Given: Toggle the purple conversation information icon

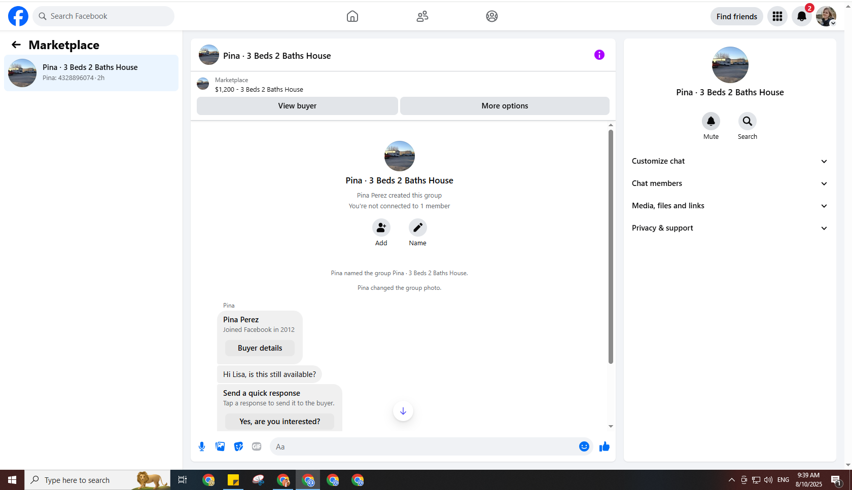Looking at the screenshot, I should [x=599, y=55].
